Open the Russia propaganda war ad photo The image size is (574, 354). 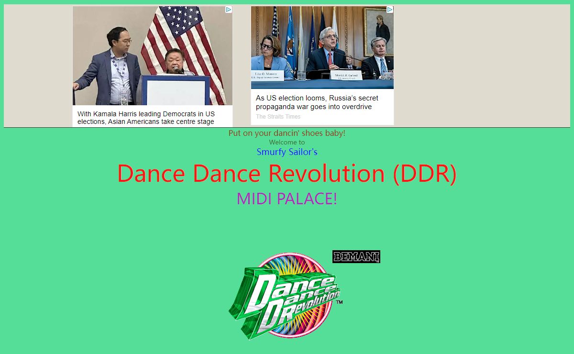click(322, 47)
